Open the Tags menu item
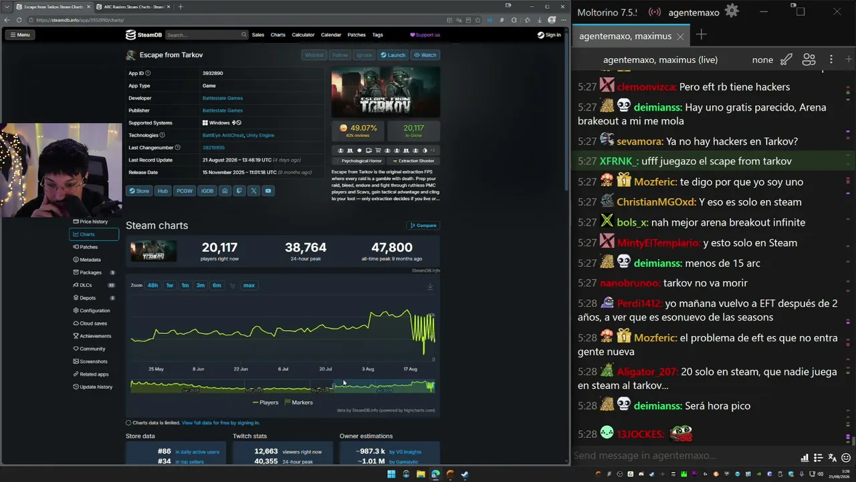856x482 pixels. click(378, 35)
